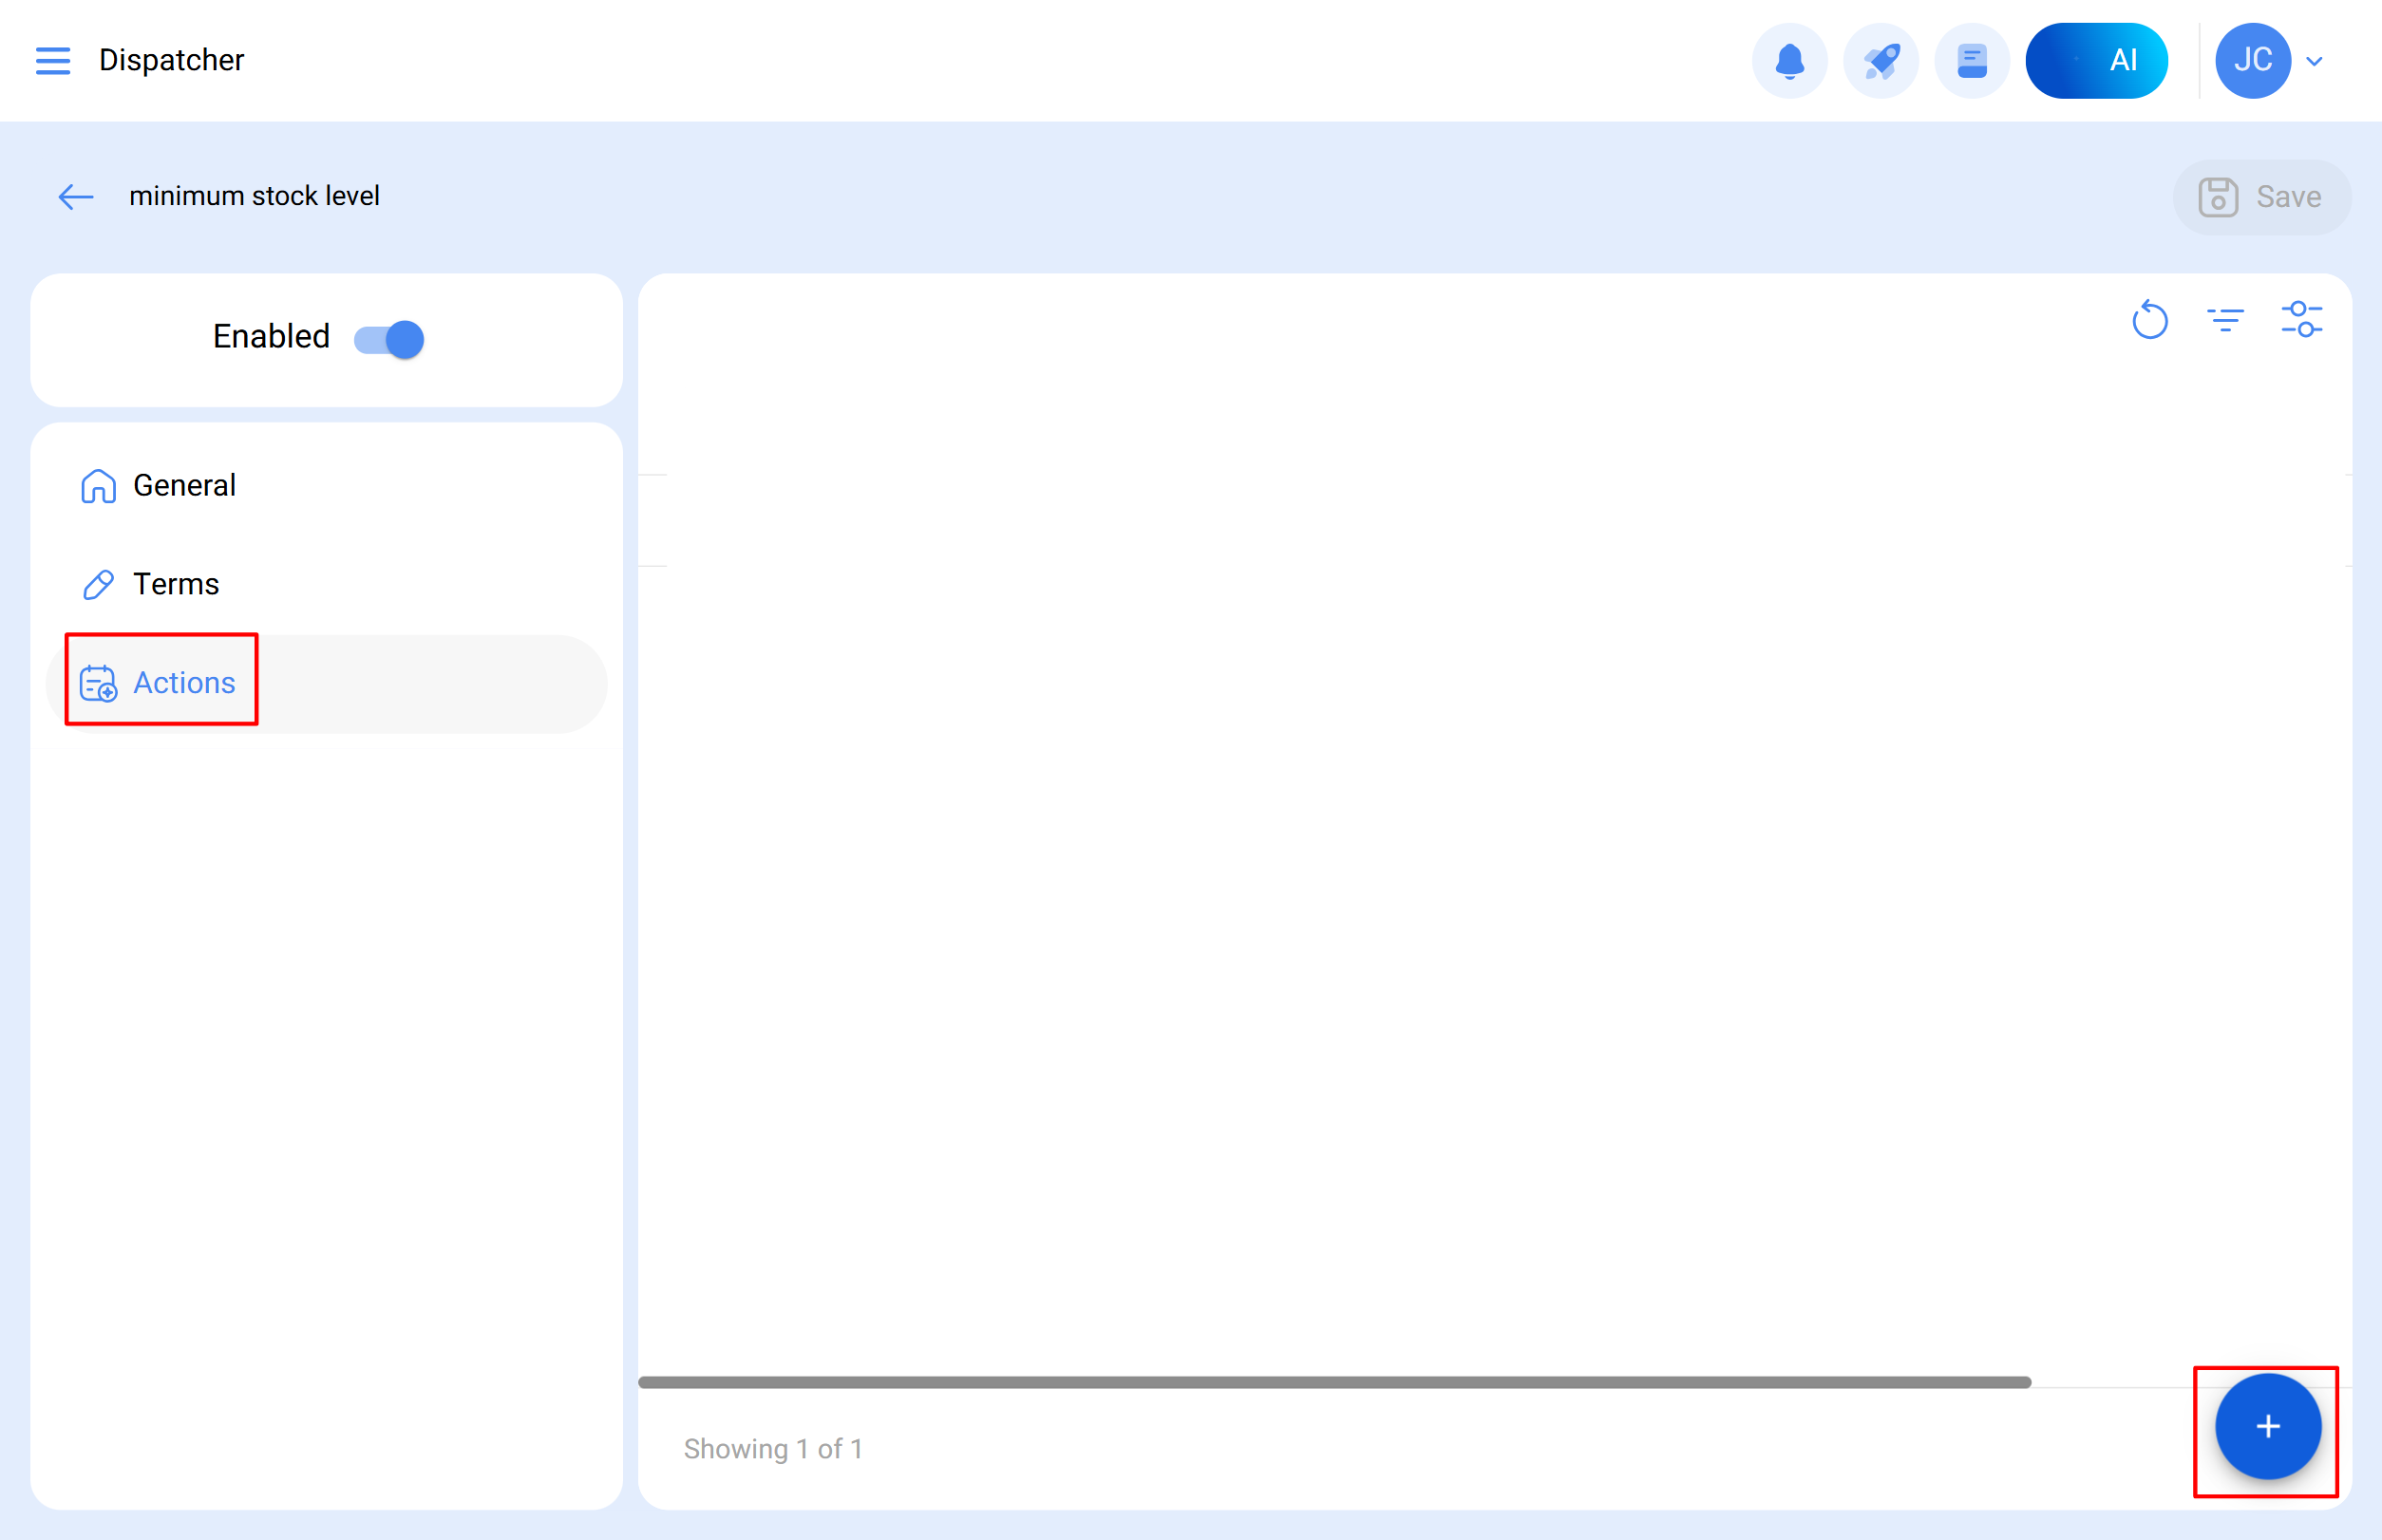Toggle the Enabled switch off
This screenshot has height=1540, width=2382.
coord(389,339)
